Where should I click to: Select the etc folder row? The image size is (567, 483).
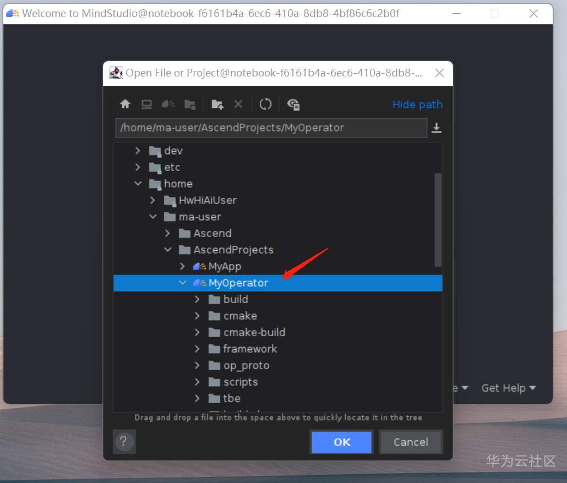[277, 167]
